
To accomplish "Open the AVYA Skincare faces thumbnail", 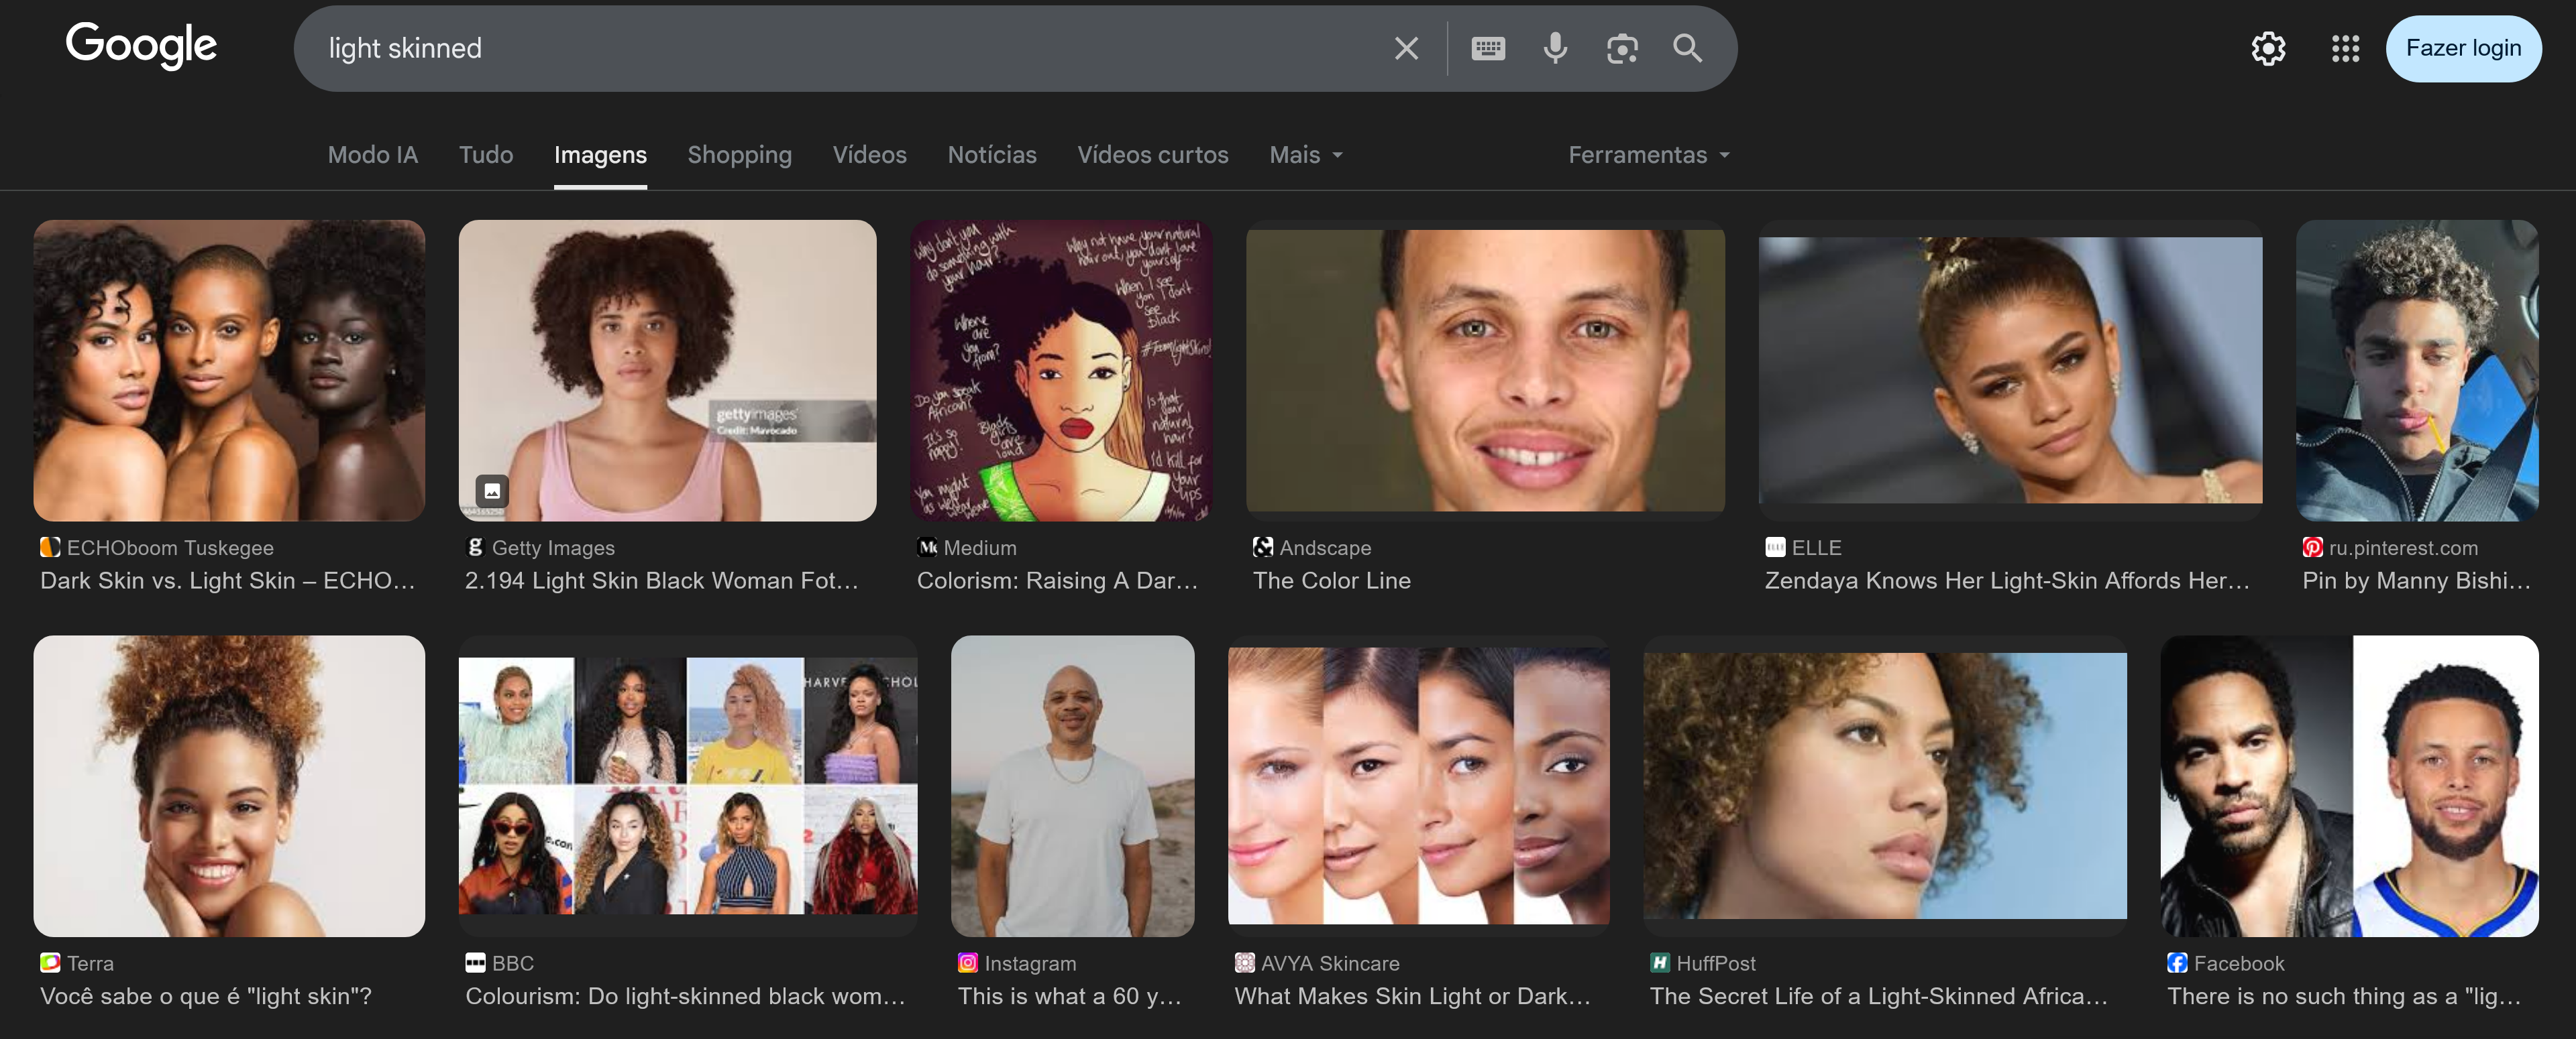I will (1418, 785).
